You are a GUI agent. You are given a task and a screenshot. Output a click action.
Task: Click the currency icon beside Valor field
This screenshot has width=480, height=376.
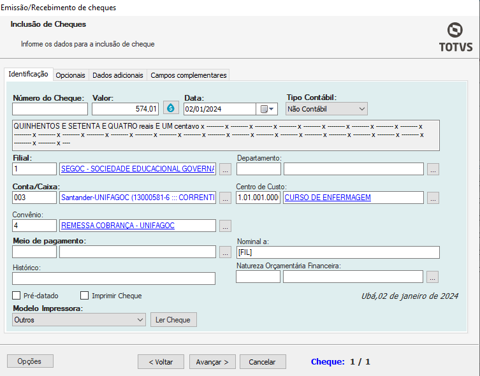point(170,109)
